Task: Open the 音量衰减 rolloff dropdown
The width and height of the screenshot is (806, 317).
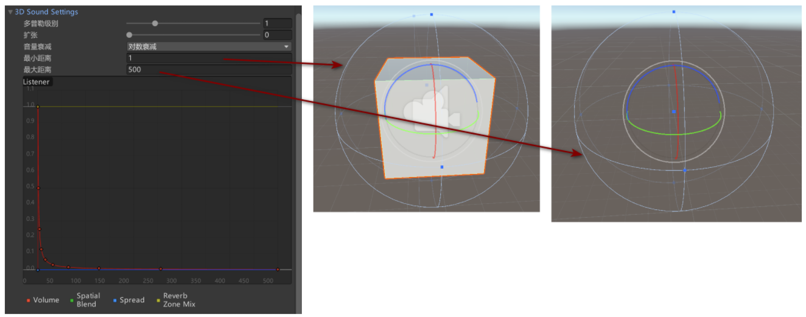Action: [x=209, y=46]
